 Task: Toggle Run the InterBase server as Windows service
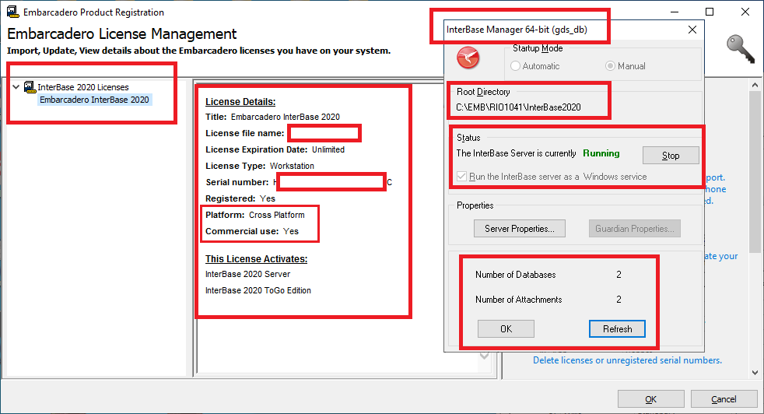click(462, 177)
